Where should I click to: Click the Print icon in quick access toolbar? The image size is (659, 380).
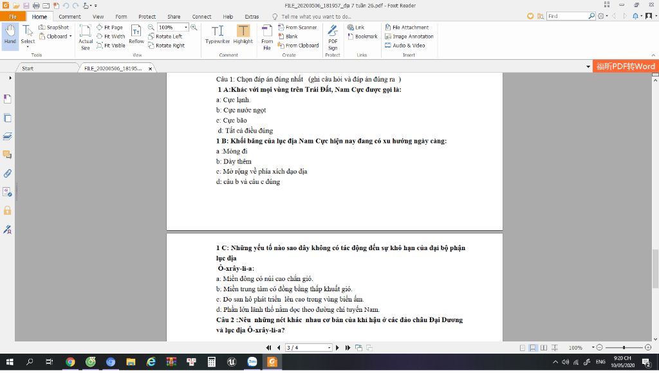pyautogui.click(x=36, y=5)
